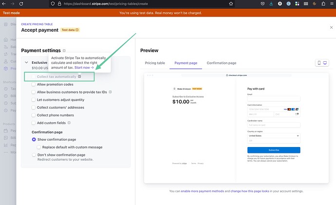Click info icon beside tax IDs option
The height and width of the screenshot is (205, 336).
pos(110,92)
